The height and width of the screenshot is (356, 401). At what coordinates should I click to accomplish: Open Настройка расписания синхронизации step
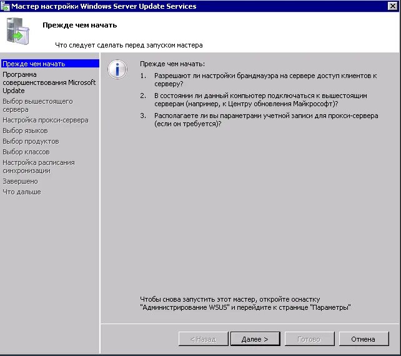pos(39,167)
